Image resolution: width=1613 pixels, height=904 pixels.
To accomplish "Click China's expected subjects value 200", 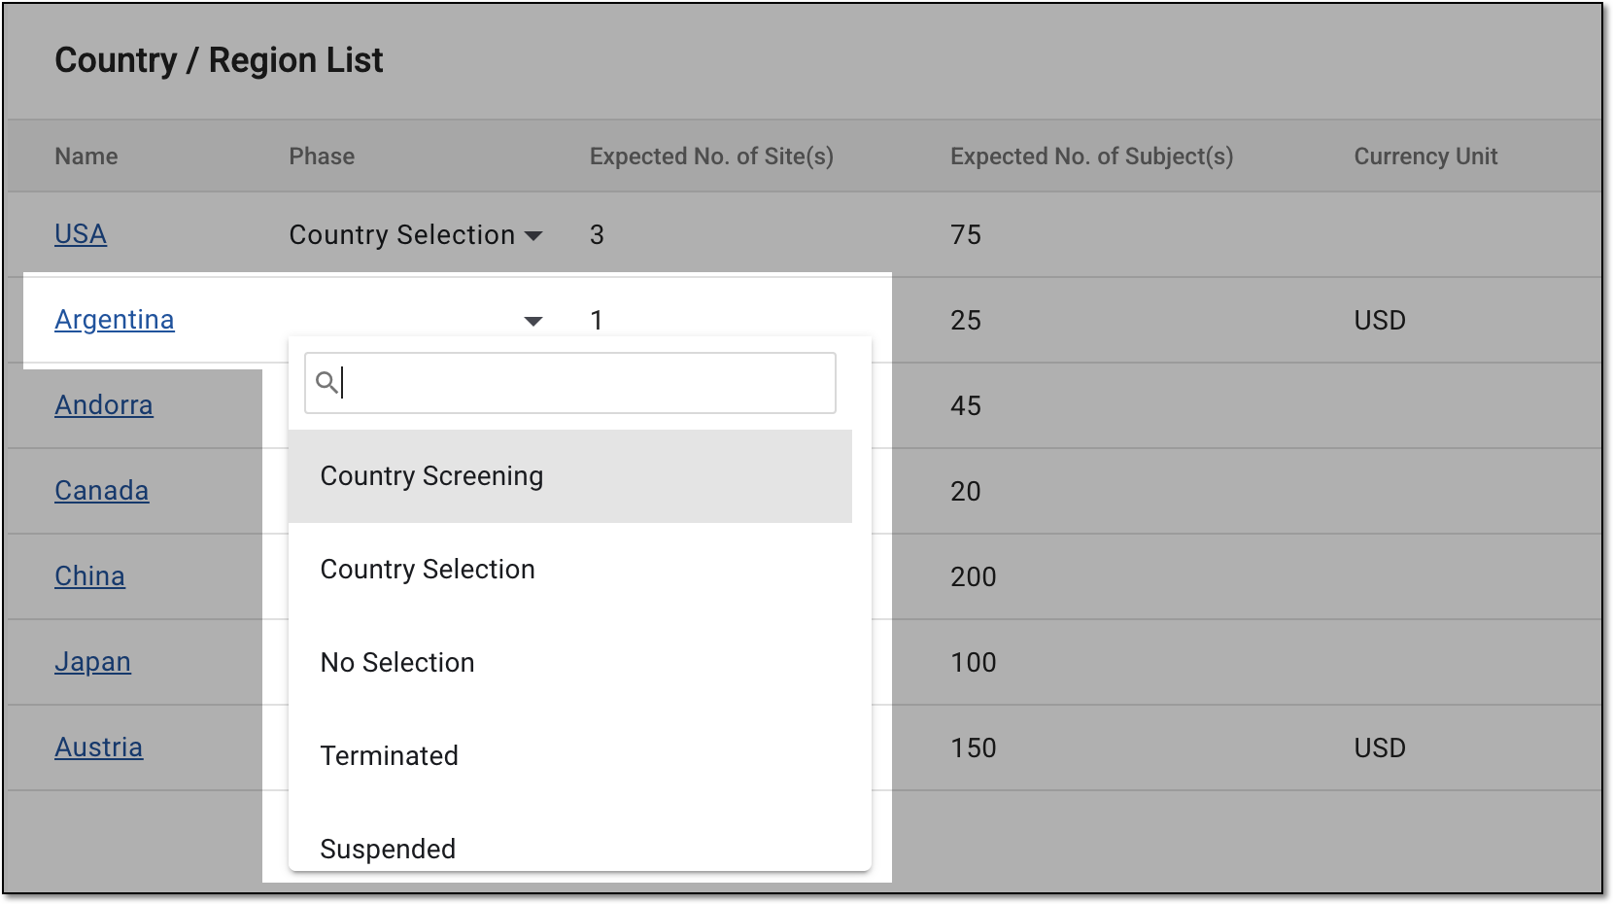I will tap(974, 577).
